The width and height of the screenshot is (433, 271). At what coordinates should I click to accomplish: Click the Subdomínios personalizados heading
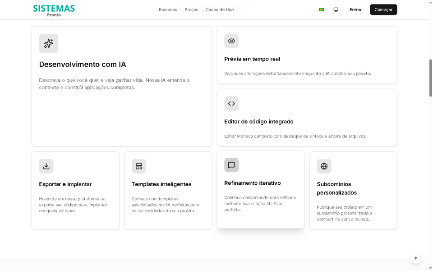336,188
